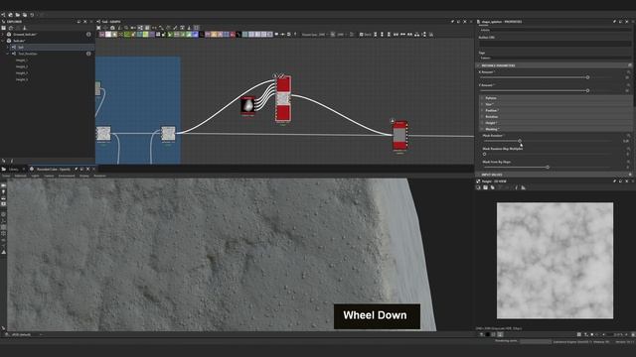Click the black curve node icon in atomic toolbar
This screenshot has height=357, width=636.
pyautogui.click(x=238, y=35)
